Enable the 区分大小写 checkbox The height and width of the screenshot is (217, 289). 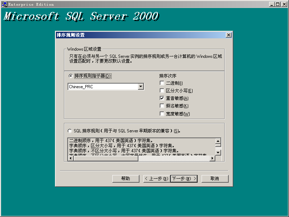pos(162,91)
